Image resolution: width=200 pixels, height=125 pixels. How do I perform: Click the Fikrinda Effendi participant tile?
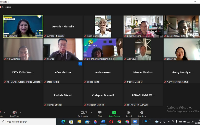pyautogui.click(x=63, y=95)
